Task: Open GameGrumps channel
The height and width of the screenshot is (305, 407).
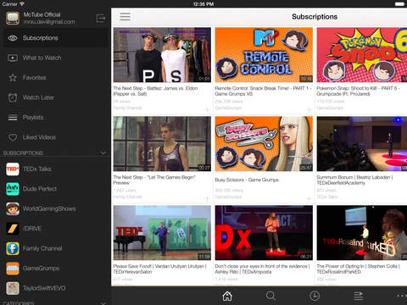Action: coord(55,269)
